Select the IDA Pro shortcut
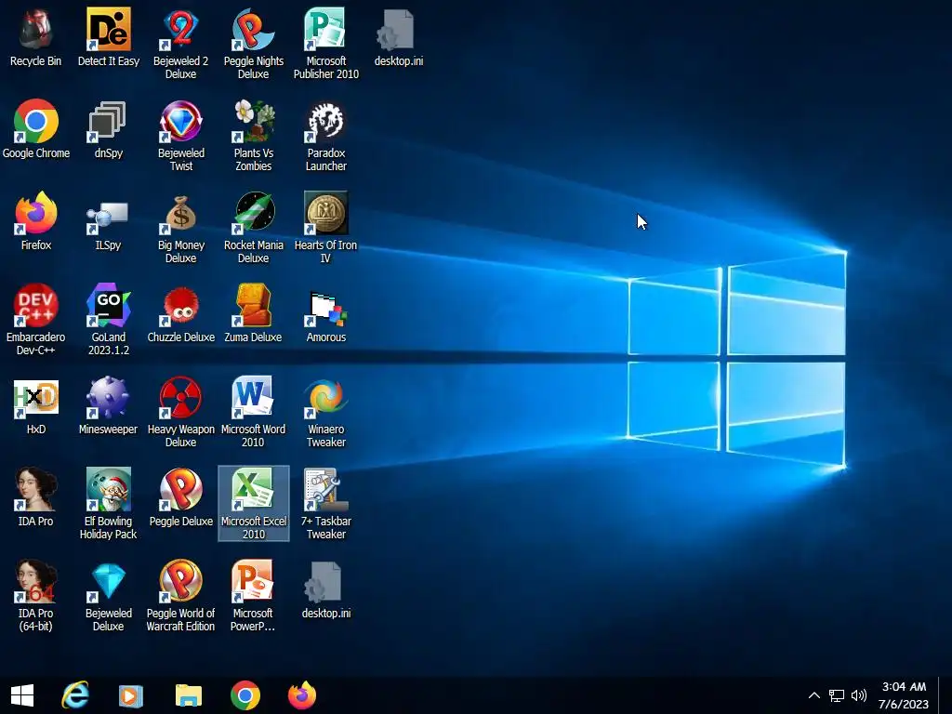This screenshot has width=952, height=714. pos(36,497)
